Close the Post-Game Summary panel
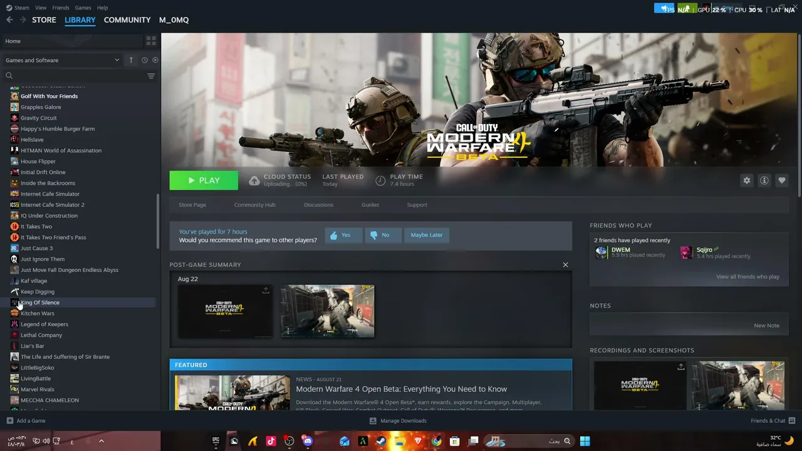 (x=565, y=265)
